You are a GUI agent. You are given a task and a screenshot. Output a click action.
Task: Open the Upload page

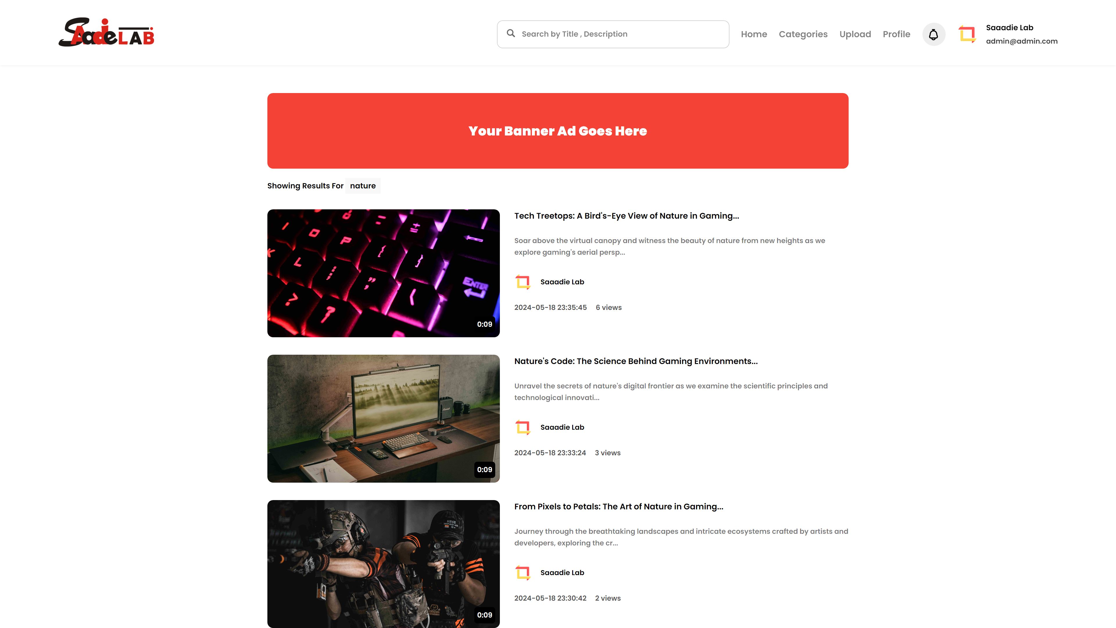click(x=855, y=34)
